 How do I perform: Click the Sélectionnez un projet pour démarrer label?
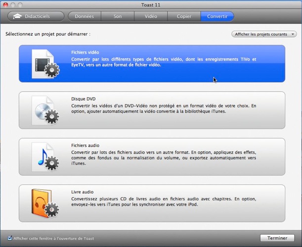coord(48,34)
